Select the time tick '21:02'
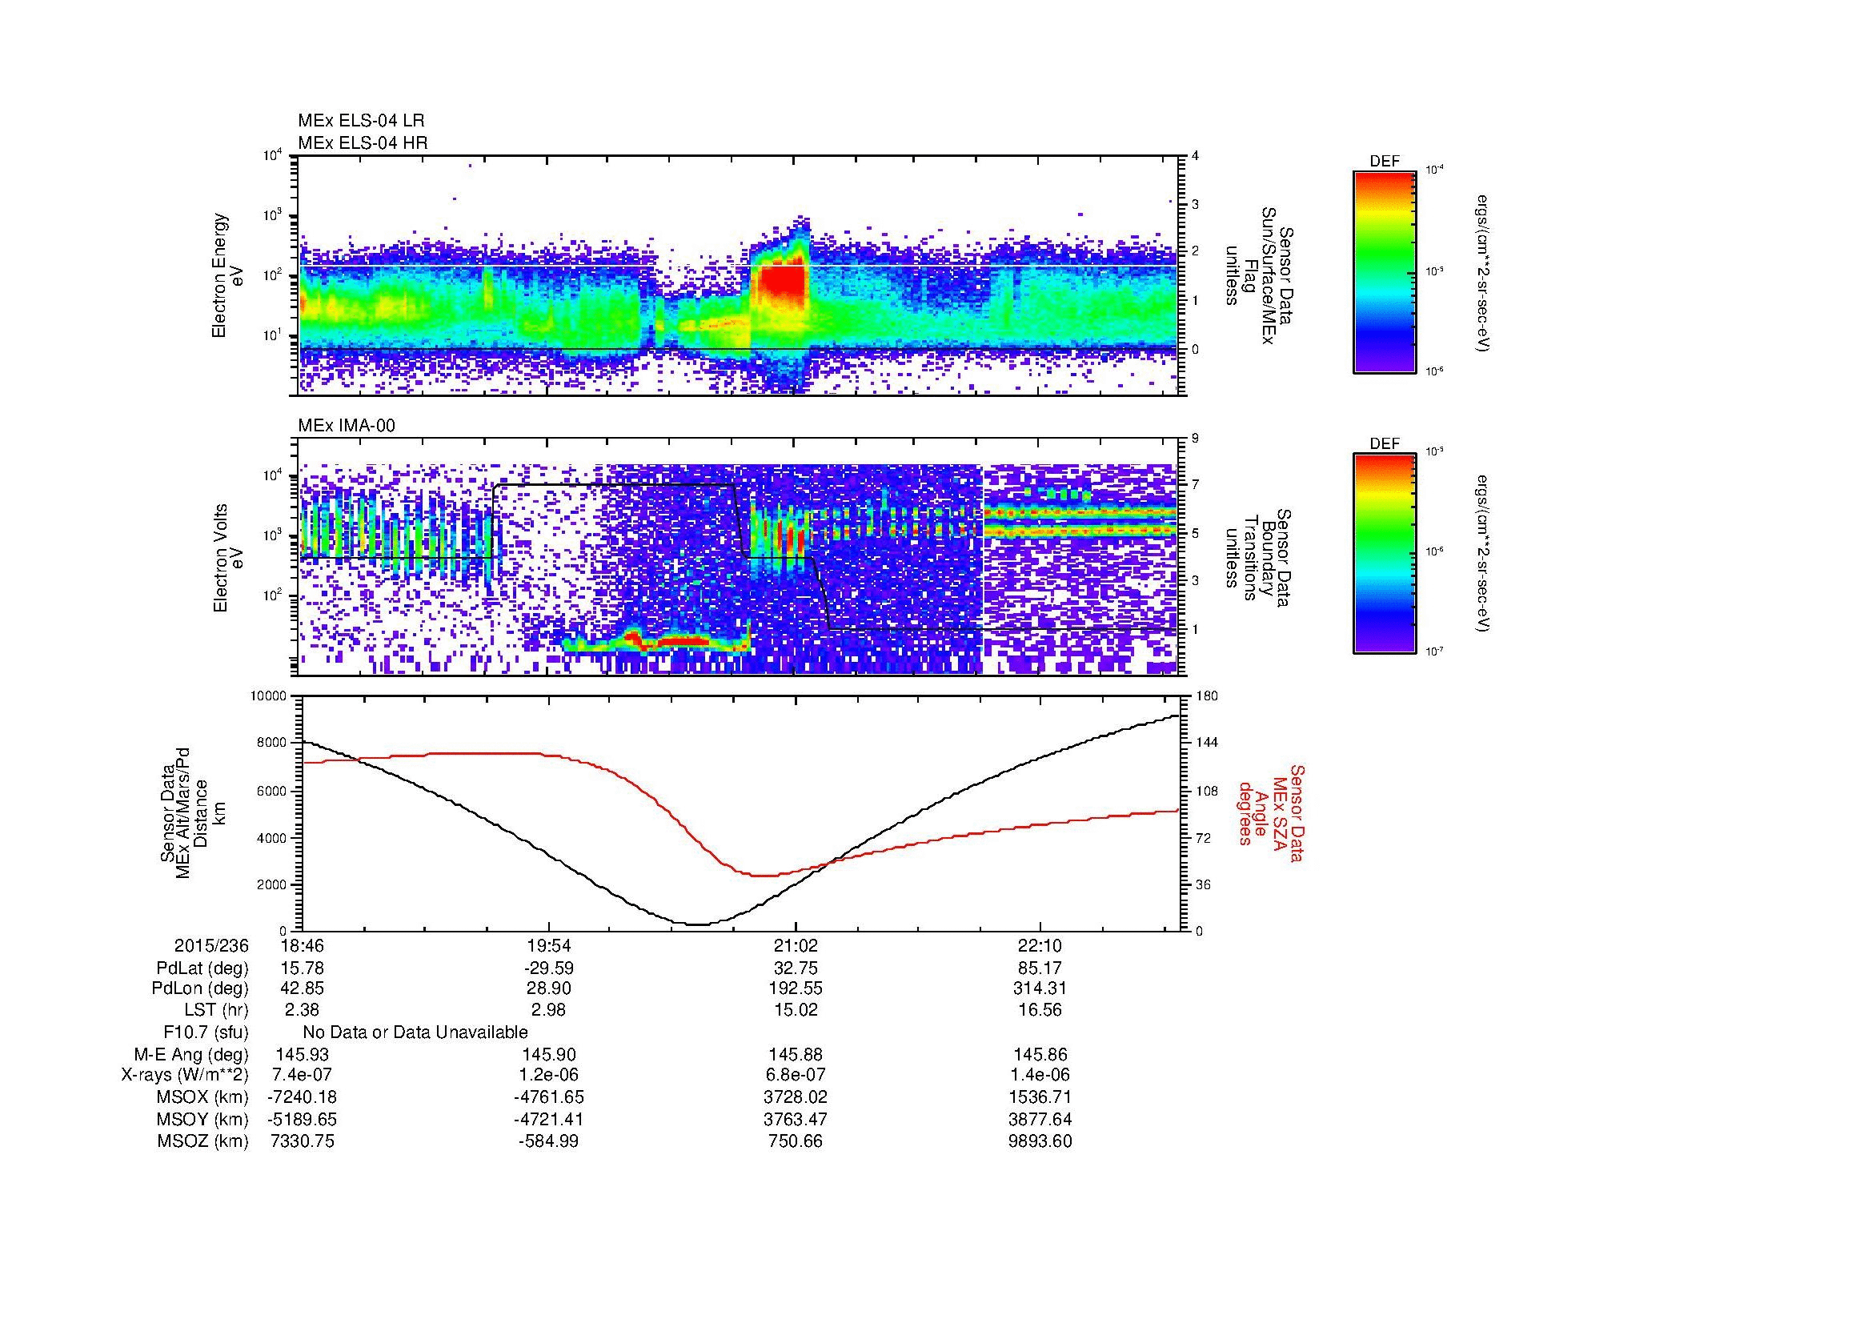 (795, 945)
